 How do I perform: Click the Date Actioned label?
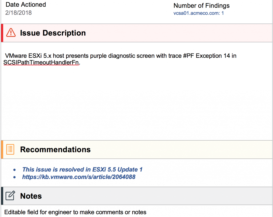[26, 5]
